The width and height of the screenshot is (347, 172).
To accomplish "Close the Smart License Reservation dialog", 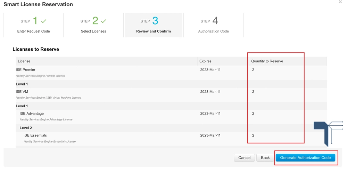I will 340,2.
